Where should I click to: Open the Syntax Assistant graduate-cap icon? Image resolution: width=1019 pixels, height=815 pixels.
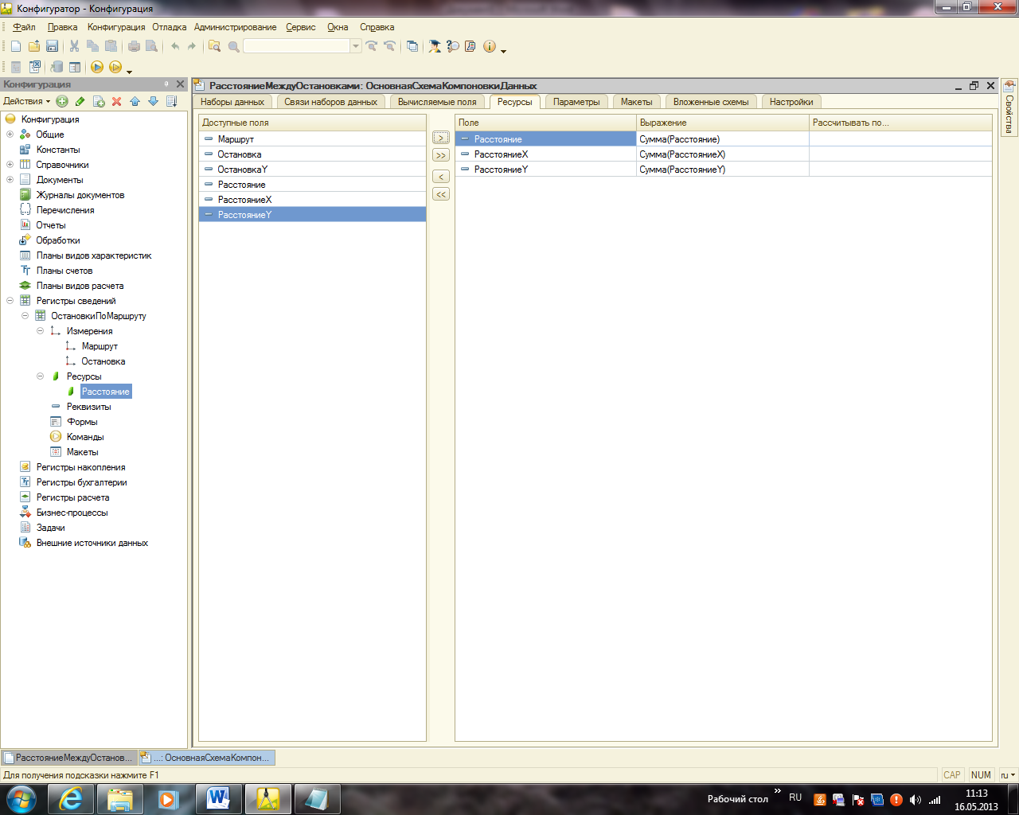(x=434, y=46)
